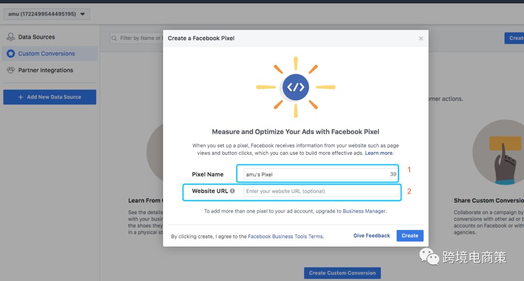Click the Data Sources icon in sidebar
The image size is (524, 281).
tap(11, 37)
